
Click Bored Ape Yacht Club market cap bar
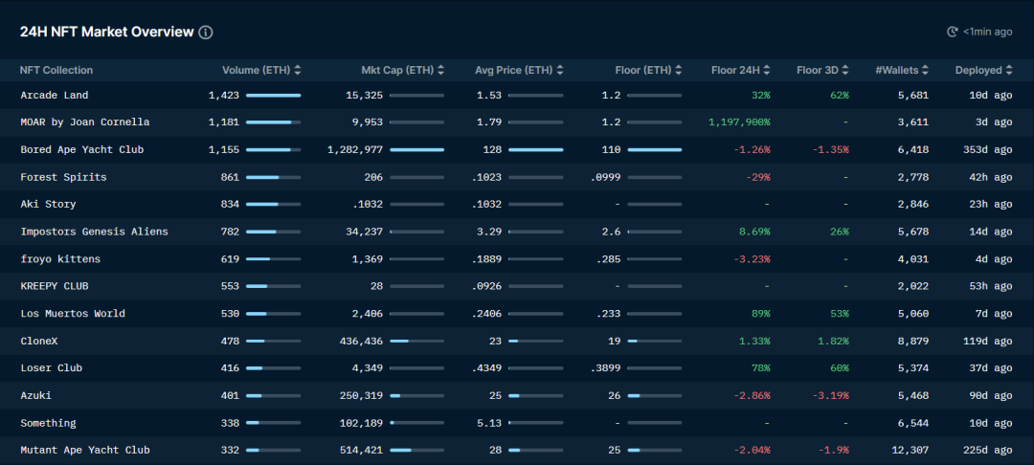tap(416, 150)
